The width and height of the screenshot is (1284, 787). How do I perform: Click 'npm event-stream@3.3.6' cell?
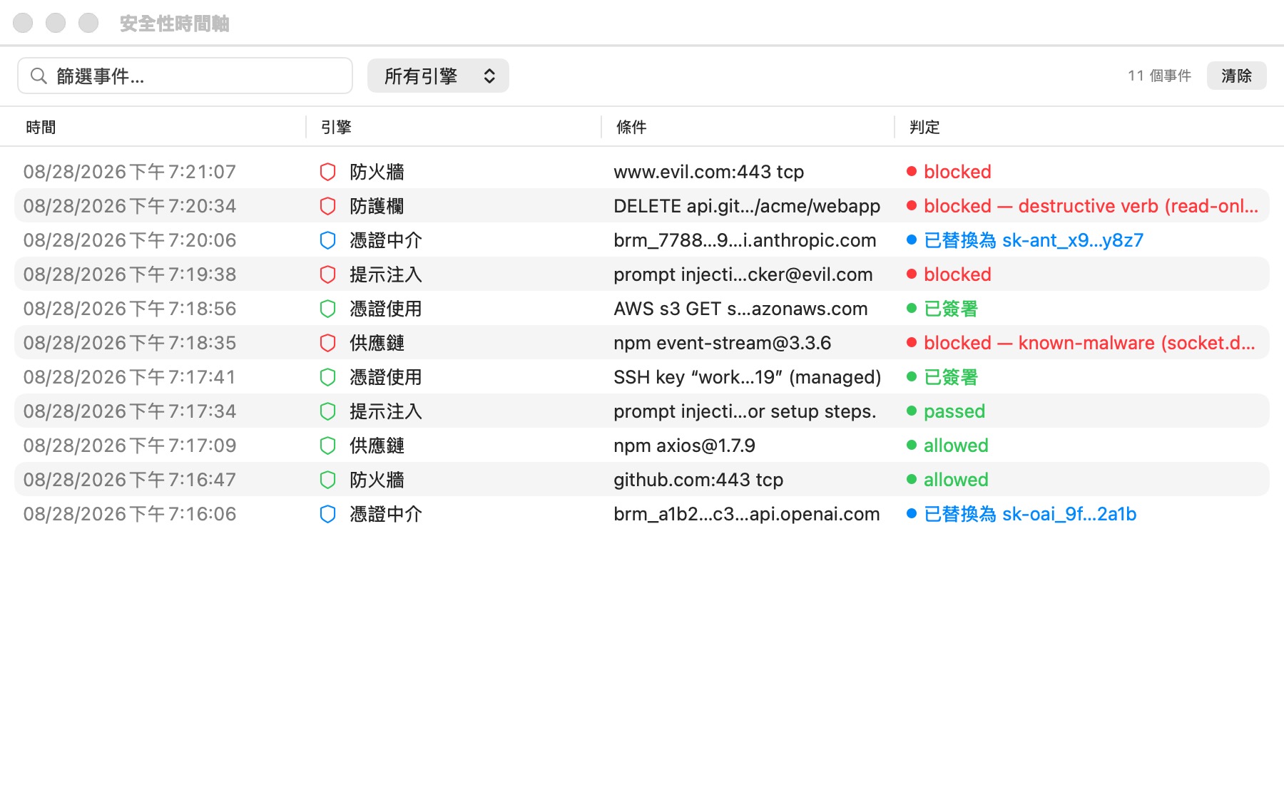click(723, 343)
